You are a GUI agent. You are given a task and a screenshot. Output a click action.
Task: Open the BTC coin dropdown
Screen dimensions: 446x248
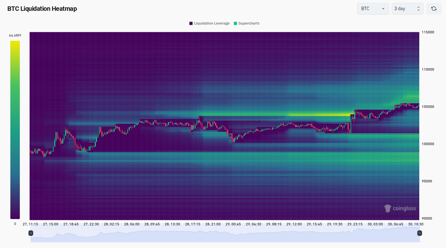373,9
